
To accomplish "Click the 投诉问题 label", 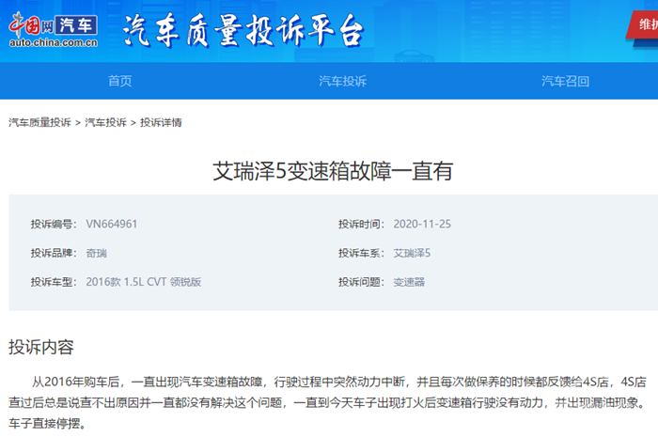I will point(361,282).
